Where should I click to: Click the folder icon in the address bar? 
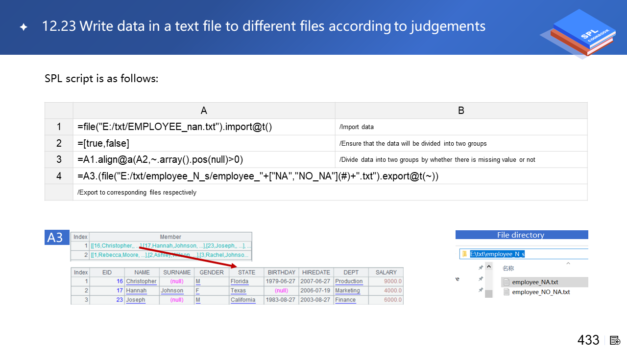(x=465, y=254)
